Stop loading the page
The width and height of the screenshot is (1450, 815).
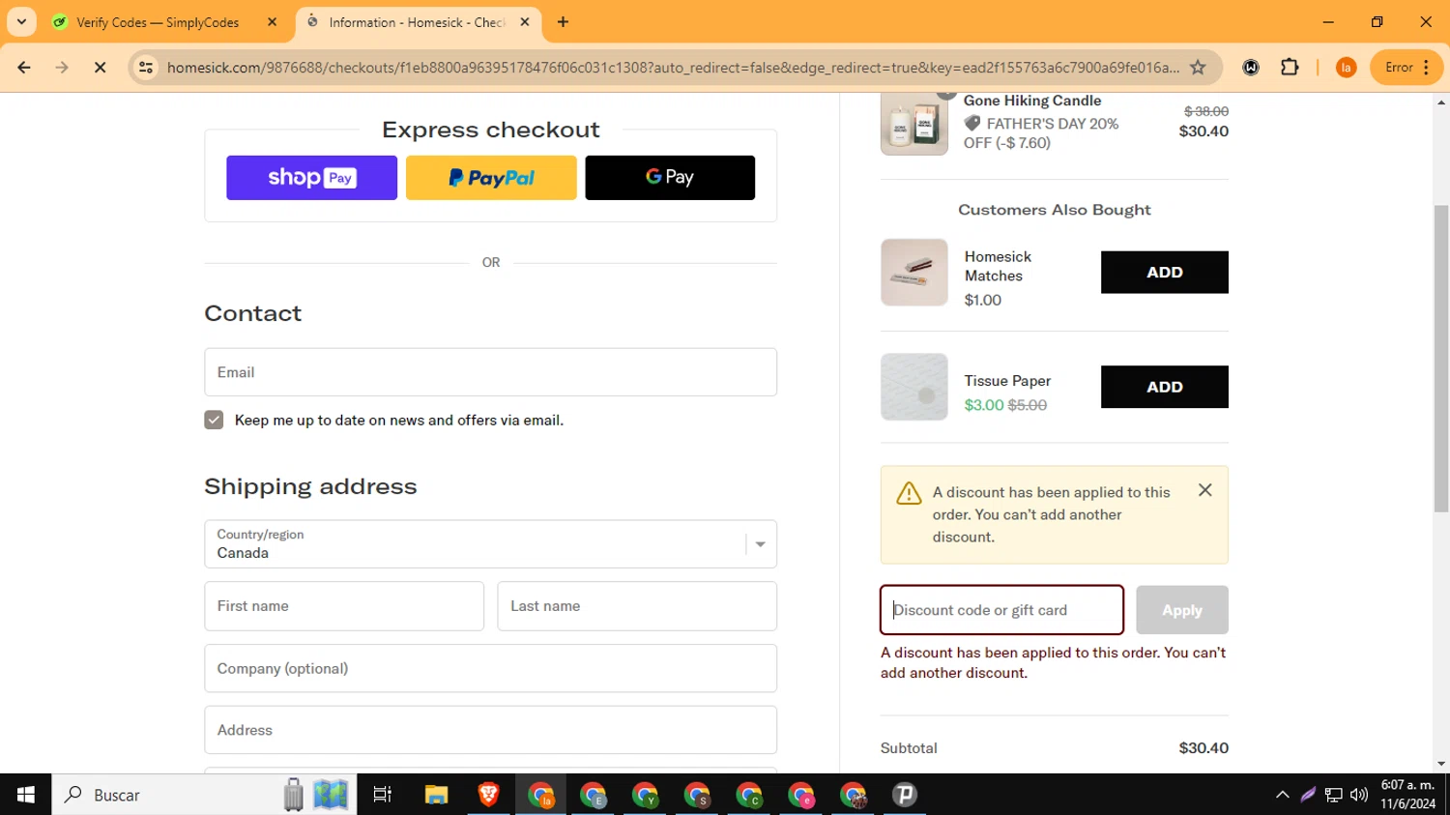coord(100,68)
